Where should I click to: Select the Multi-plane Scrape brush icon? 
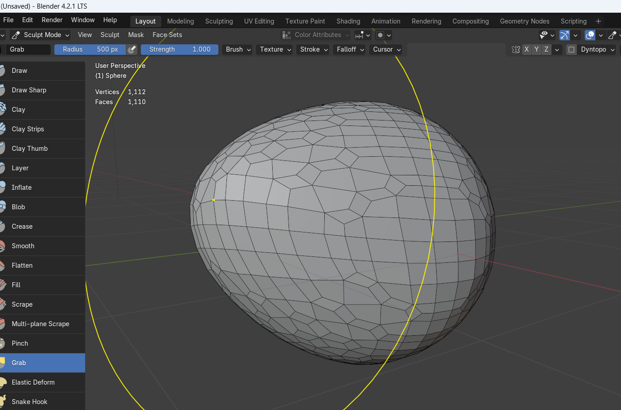[2, 324]
